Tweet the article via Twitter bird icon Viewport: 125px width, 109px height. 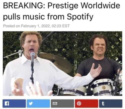(38, 104)
